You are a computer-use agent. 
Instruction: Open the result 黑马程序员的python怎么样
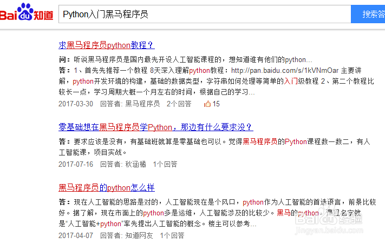click(107, 187)
